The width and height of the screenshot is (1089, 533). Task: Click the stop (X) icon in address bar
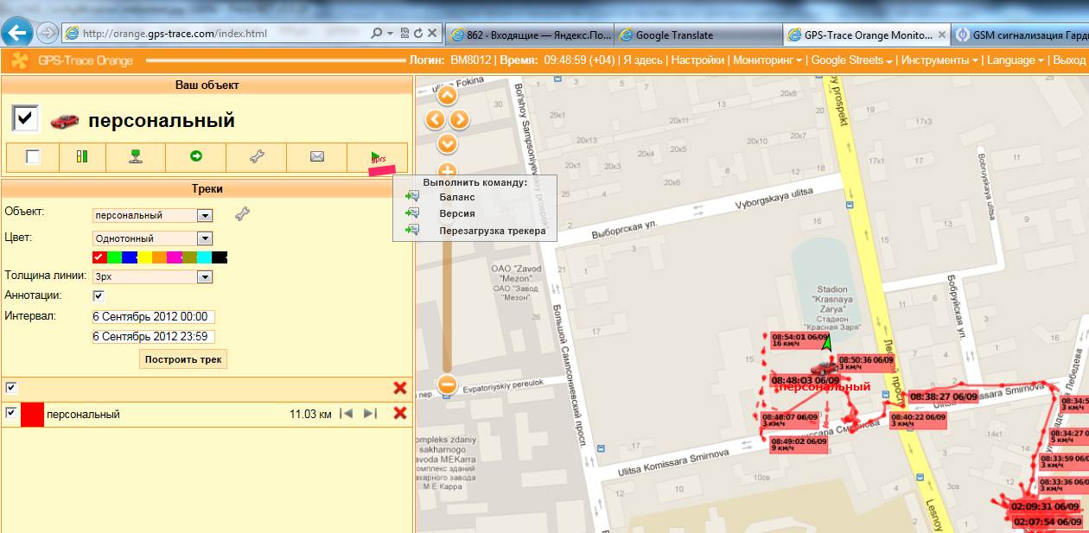click(x=430, y=34)
